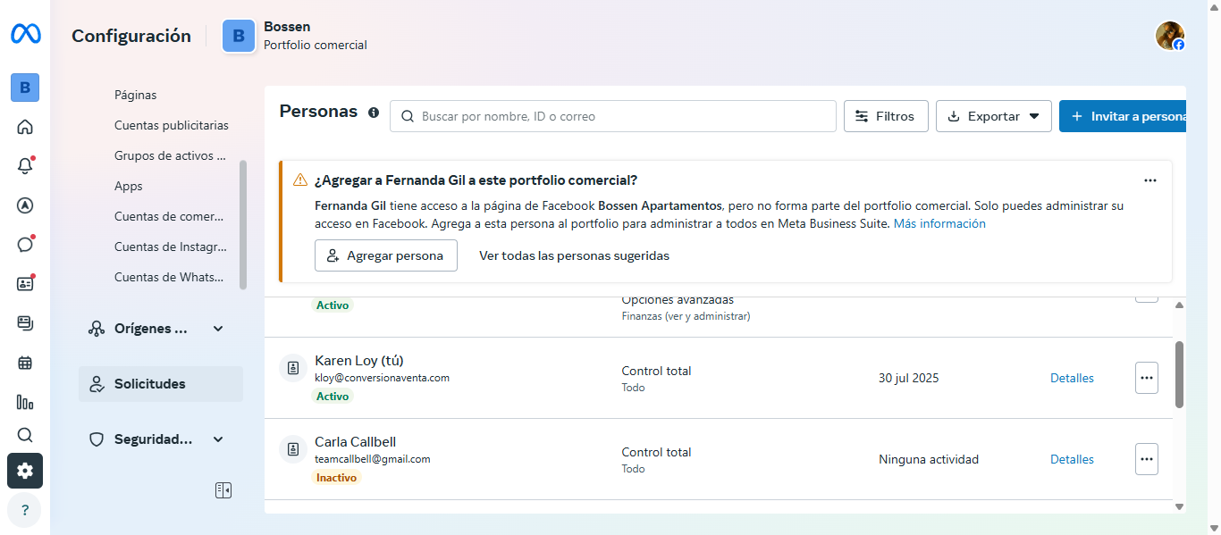This screenshot has height=535, width=1221.
Task: Open Cuentas publicitarias menu item
Action: [x=172, y=125]
